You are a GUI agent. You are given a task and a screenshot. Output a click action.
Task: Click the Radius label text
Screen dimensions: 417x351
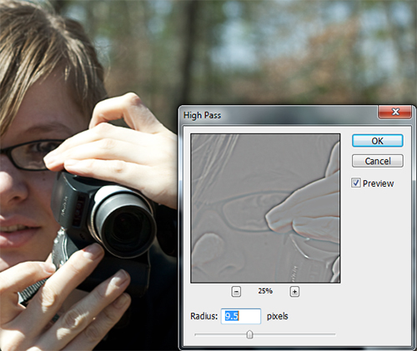pyautogui.click(x=203, y=316)
